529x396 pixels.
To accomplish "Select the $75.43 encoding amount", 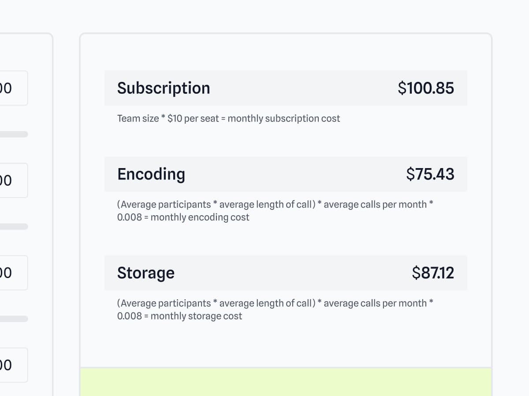I will (430, 174).
